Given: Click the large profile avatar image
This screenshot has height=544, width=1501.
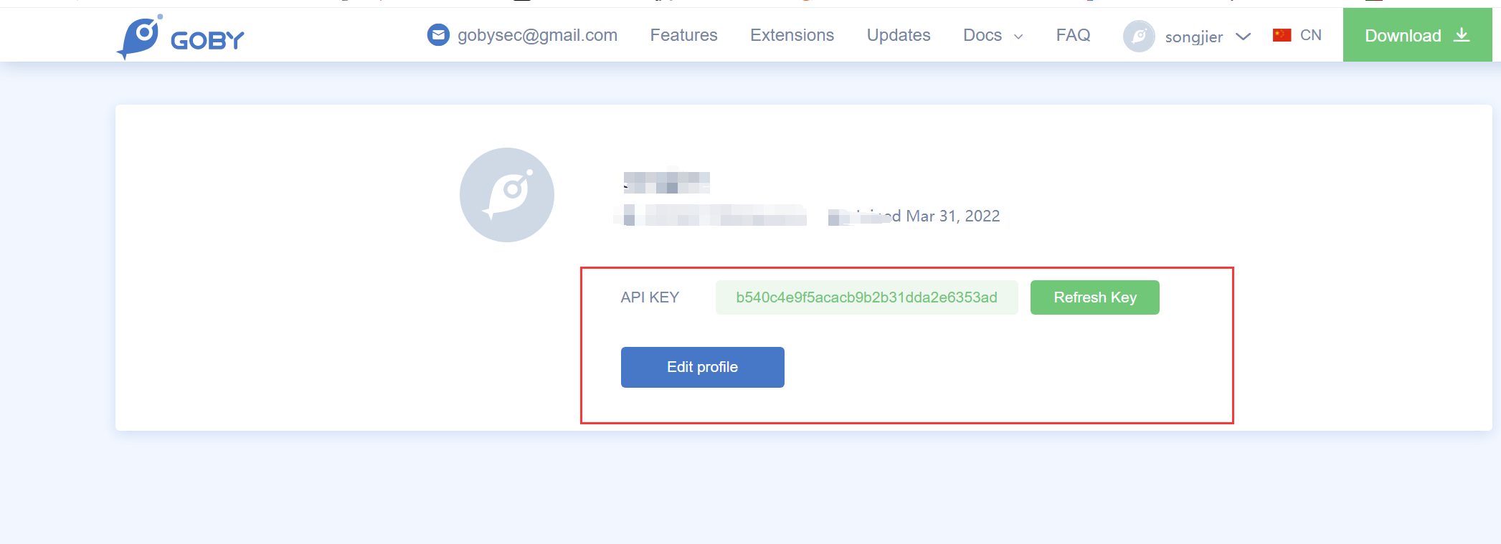Looking at the screenshot, I should point(507,195).
